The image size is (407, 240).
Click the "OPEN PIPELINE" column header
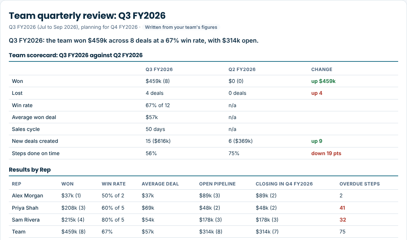(217, 184)
